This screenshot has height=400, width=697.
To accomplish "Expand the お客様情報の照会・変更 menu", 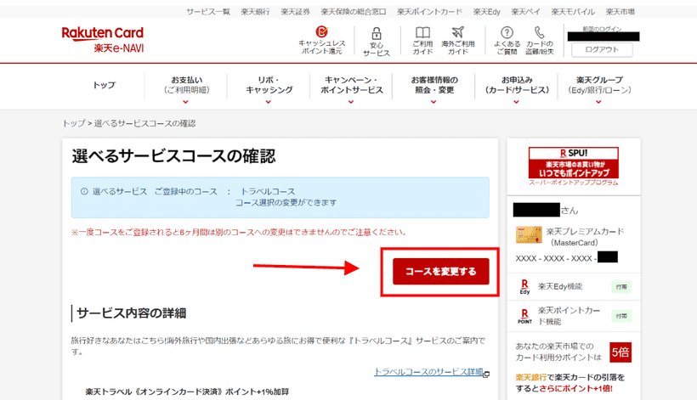I will (x=433, y=91).
